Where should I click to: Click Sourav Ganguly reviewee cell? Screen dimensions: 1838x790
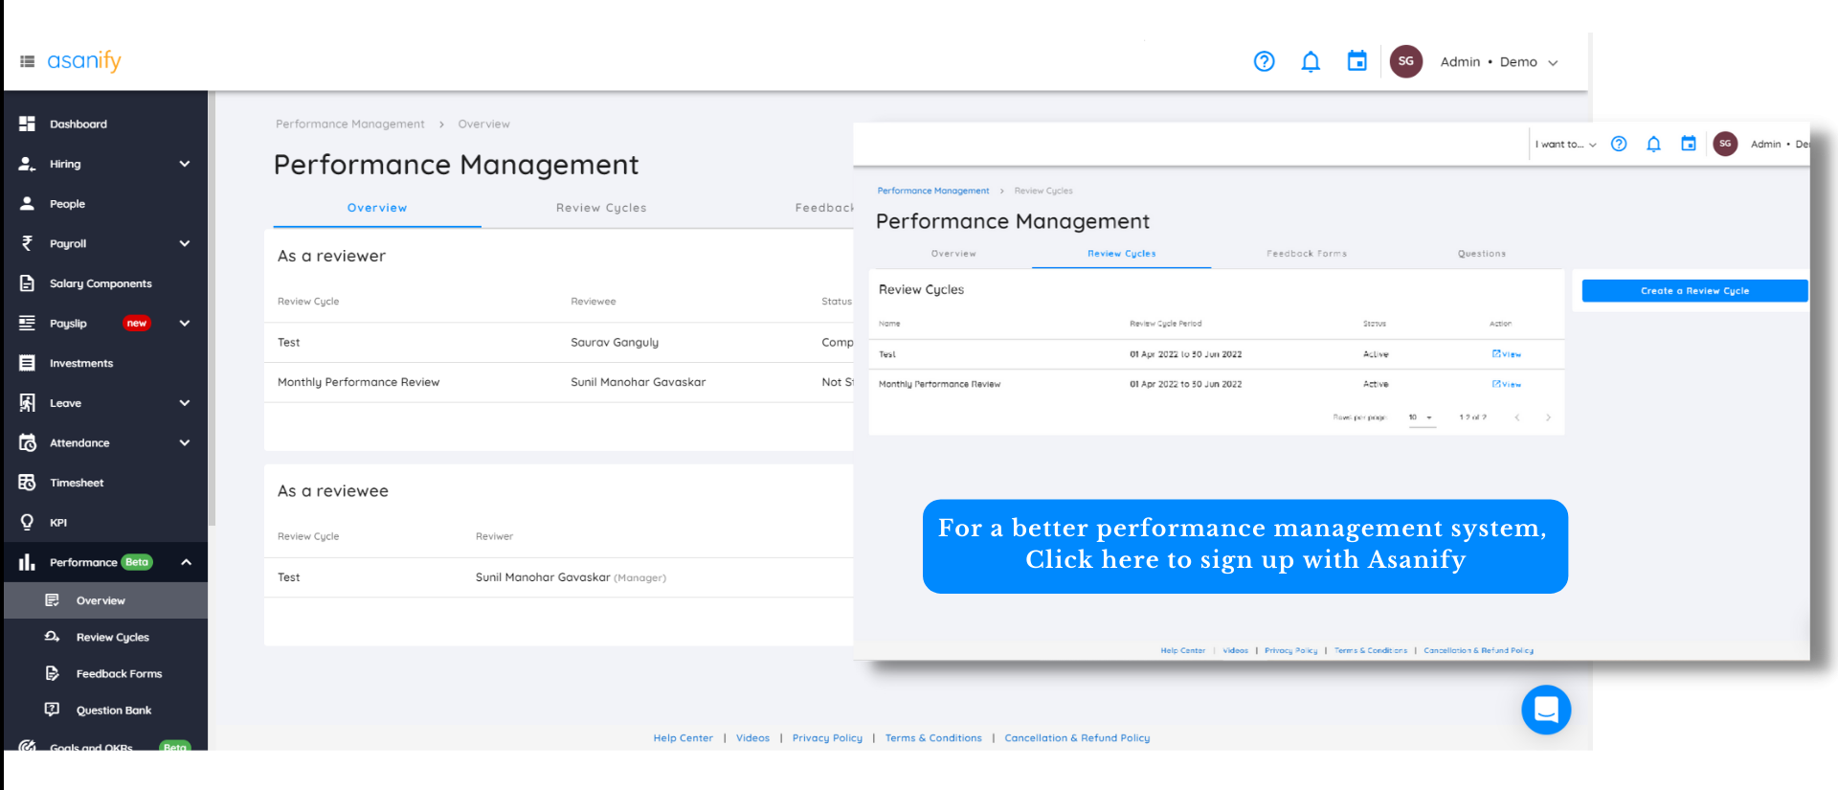point(615,343)
